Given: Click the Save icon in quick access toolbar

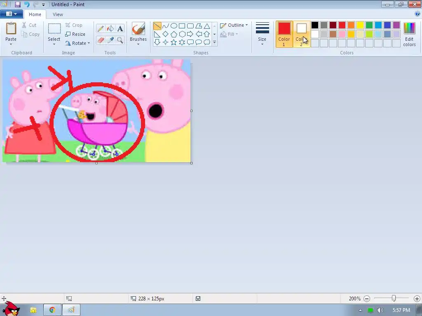Looking at the screenshot, I should click(17, 4).
